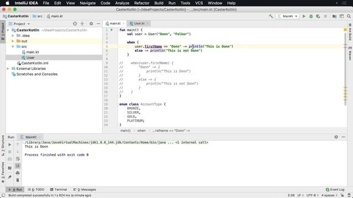This screenshot has width=353, height=198.
Task: Open Project Structure icon in toolbar
Action: 335,16
